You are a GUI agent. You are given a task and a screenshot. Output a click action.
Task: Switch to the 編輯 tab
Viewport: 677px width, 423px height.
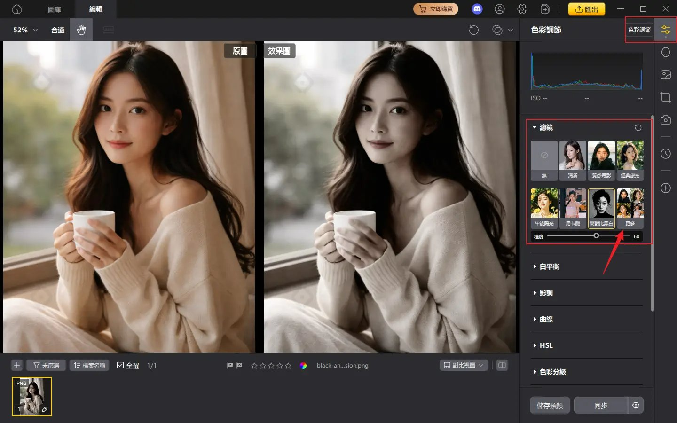(x=95, y=8)
